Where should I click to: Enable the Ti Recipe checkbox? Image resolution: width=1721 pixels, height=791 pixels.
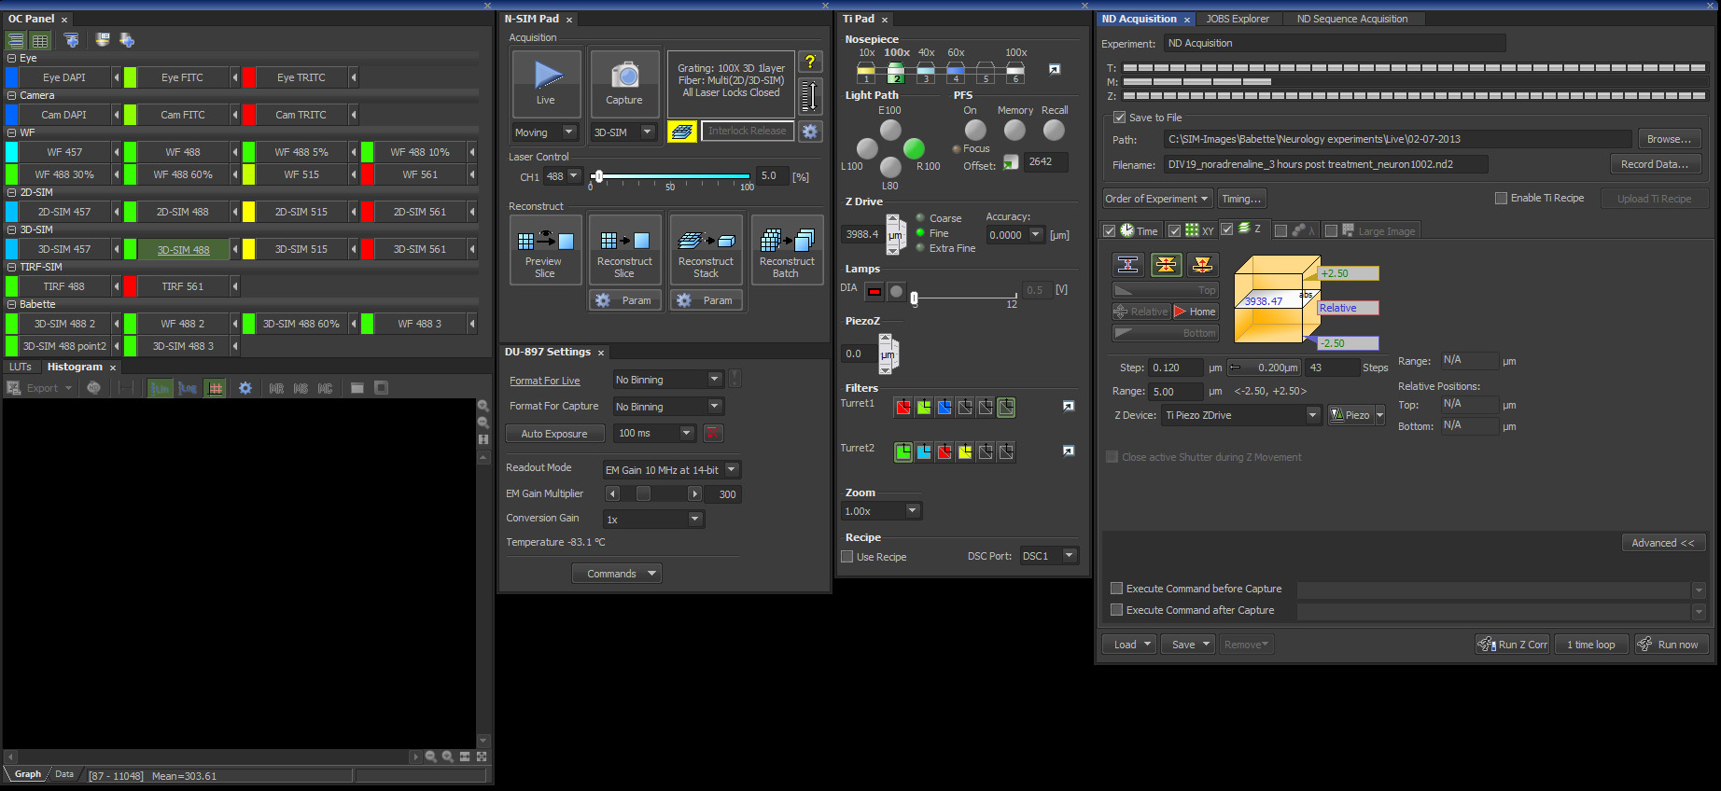pyautogui.click(x=1501, y=198)
